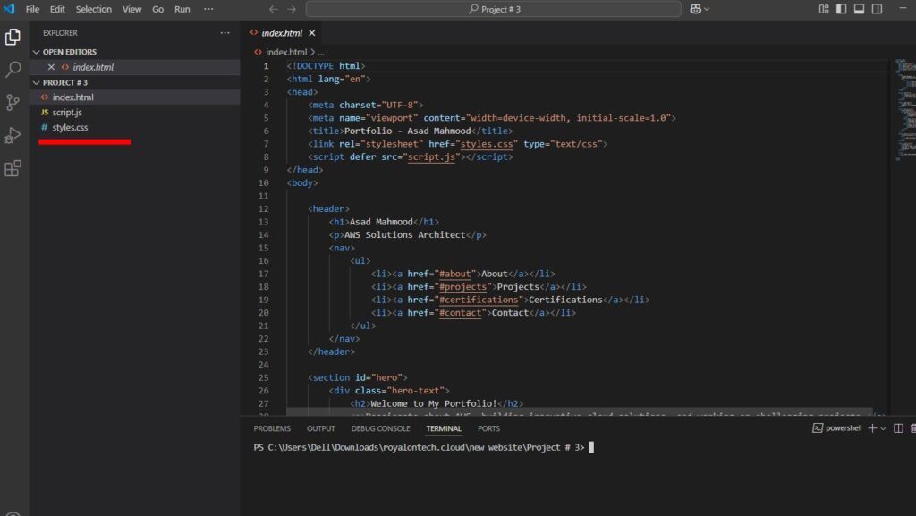This screenshot has height=516, width=916.
Task: Click the new terminal plus icon
Action: coord(872,427)
